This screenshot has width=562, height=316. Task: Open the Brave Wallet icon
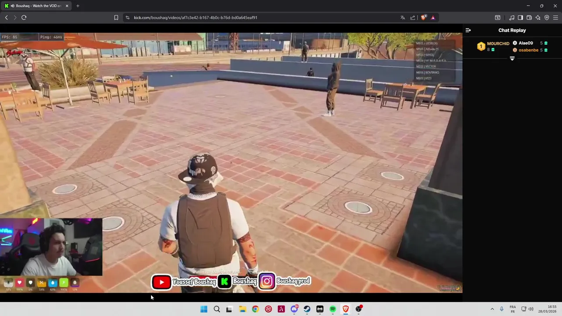tap(529, 18)
